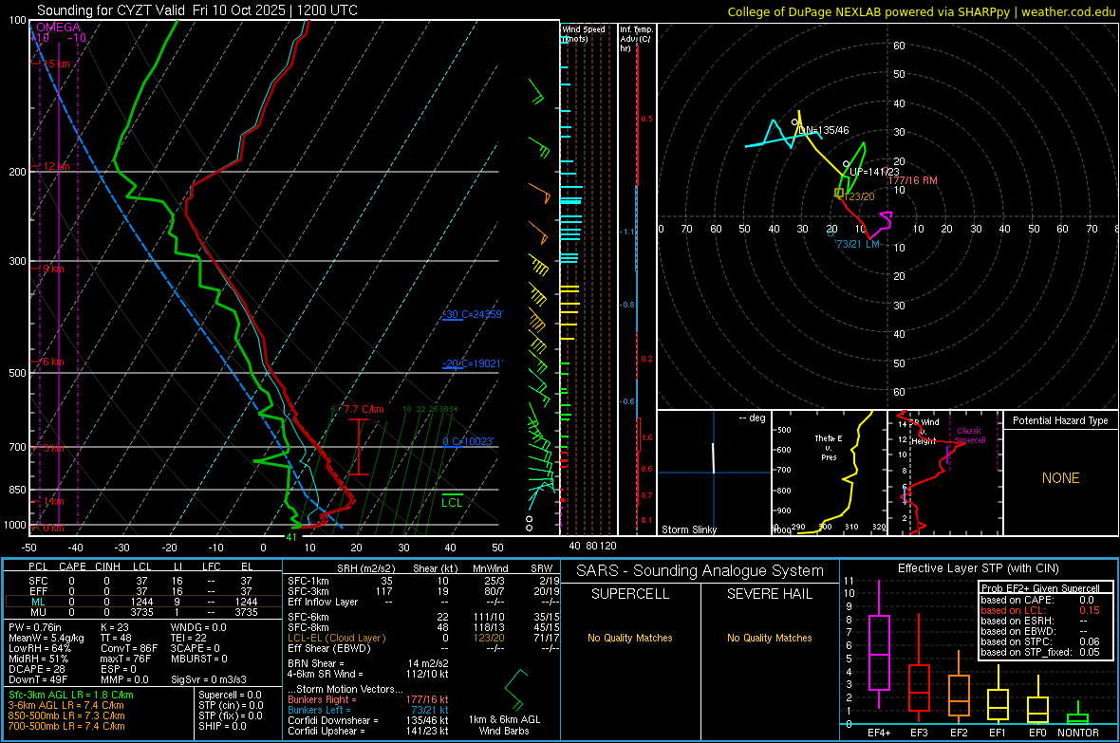Select the SFC-1km kinematics row

(x=423, y=581)
